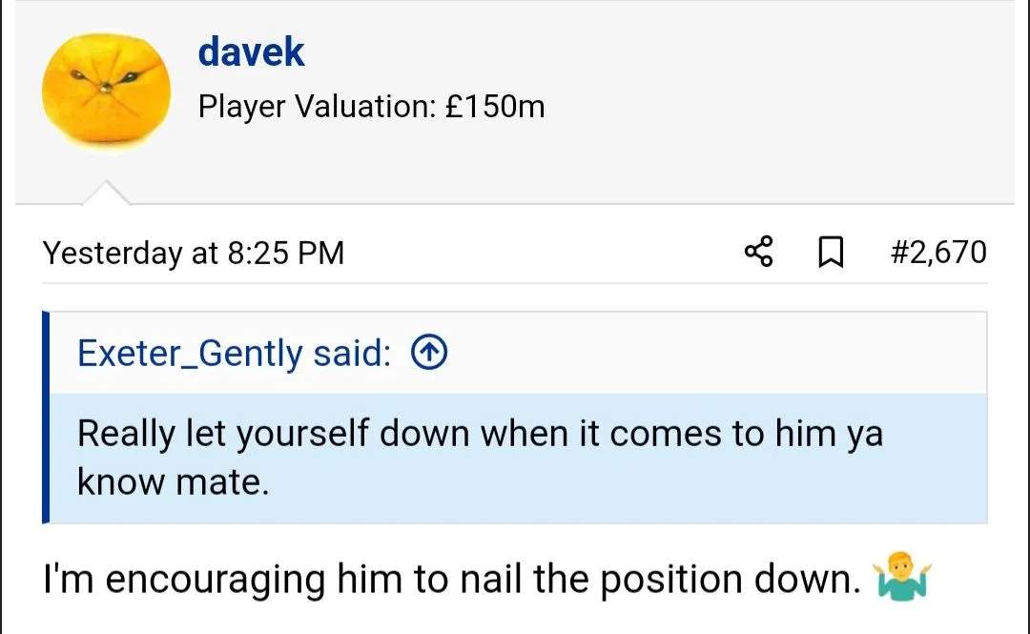Click the 'Yesterday at 8:25 PM' timestamp
This screenshot has width=1030, height=634.
[194, 254]
